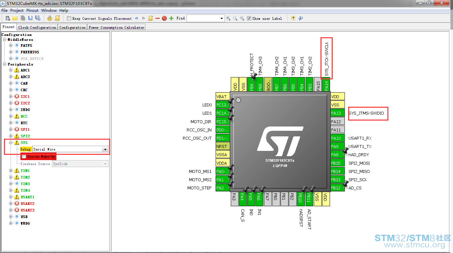The image size is (453, 253).
Task: Toggle Keep Current Signals Placement checkbox
Action: click(x=69, y=18)
